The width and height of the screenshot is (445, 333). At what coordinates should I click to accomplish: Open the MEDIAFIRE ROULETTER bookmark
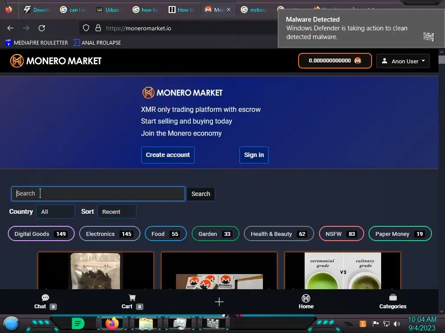[37, 43]
